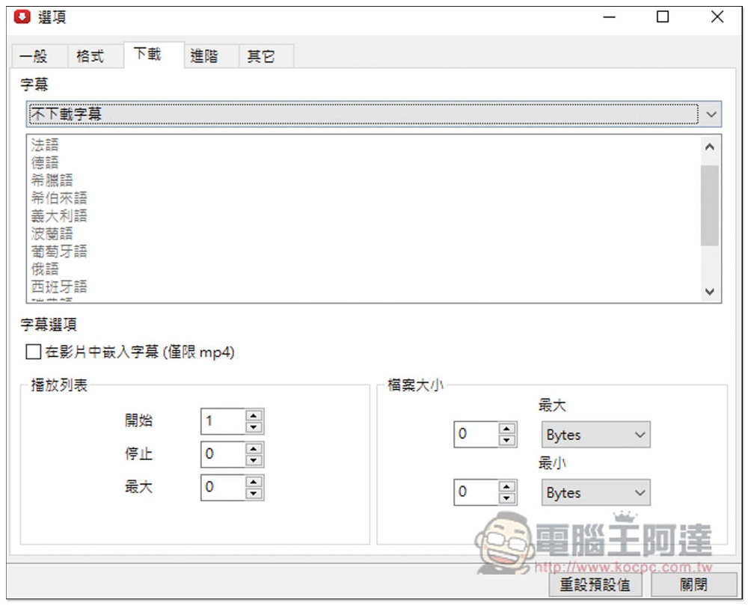Maximize the 選項 window
Image resolution: width=748 pixels, height=606 pixels.
point(663,17)
